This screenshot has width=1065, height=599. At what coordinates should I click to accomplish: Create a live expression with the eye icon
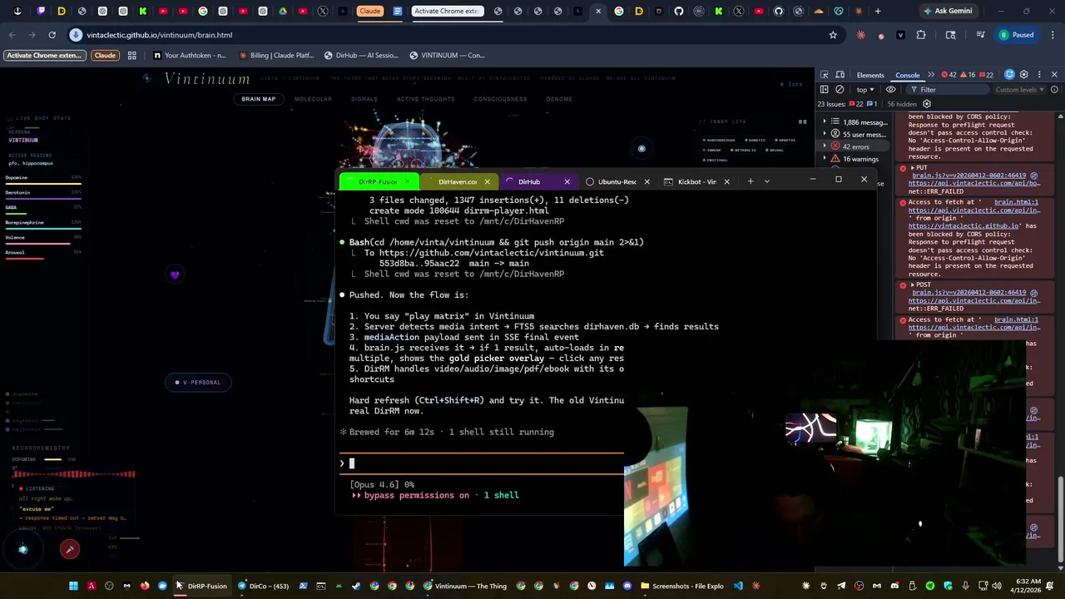(891, 90)
